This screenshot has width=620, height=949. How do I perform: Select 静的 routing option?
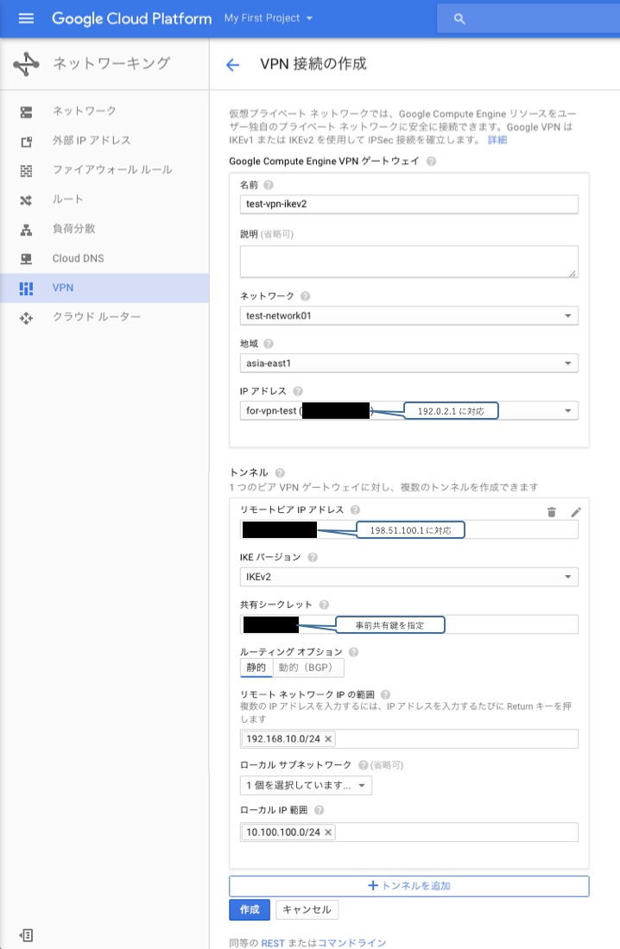256,667
